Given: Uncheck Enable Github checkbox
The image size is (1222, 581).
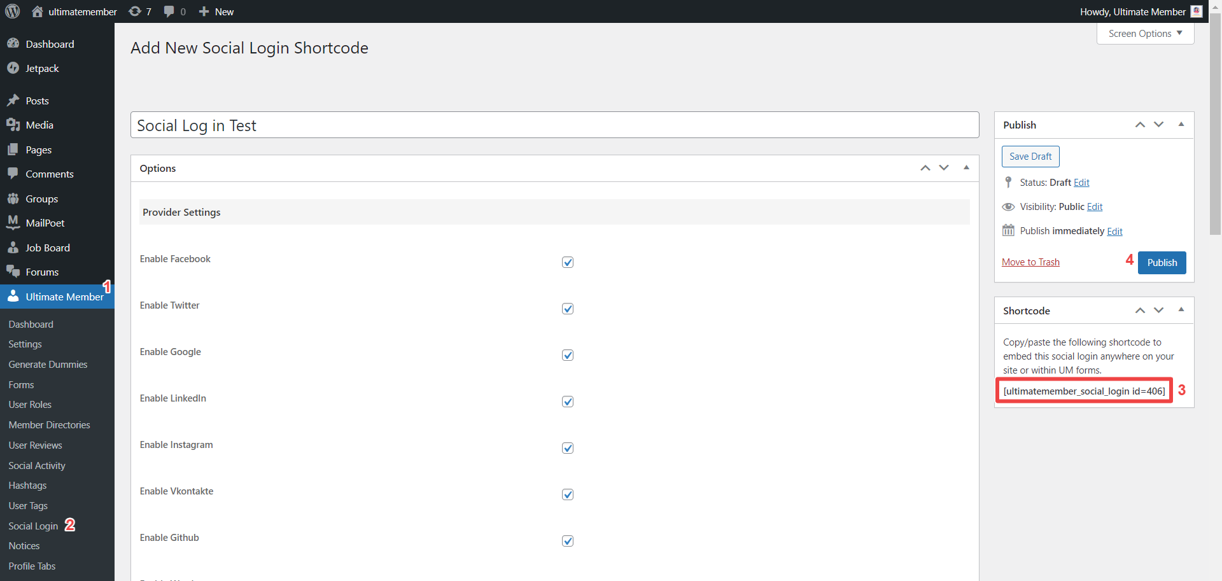Looking at the screenshot, I should (x=568, y=541).
